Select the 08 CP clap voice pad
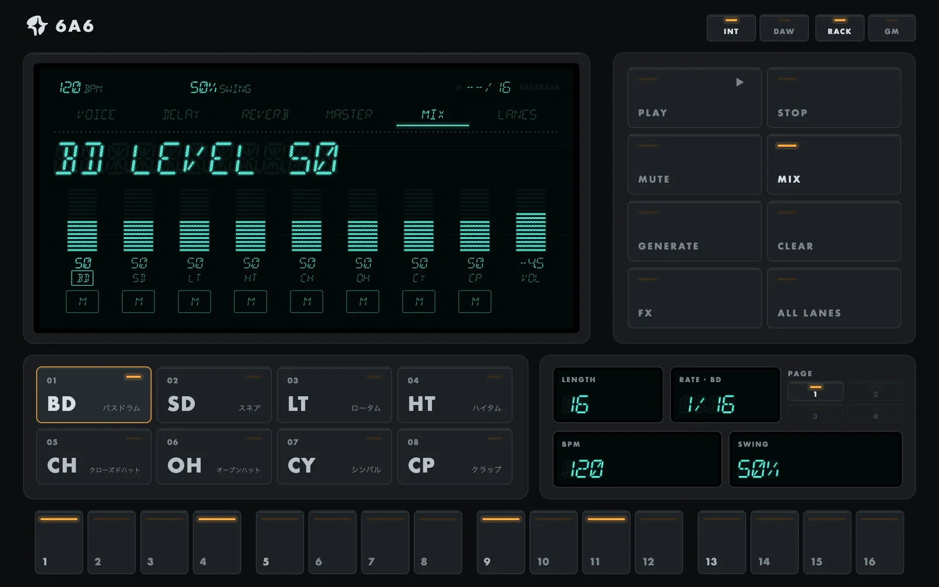The width and height of the screenshot is (939, 587). (x=455, y=457)
